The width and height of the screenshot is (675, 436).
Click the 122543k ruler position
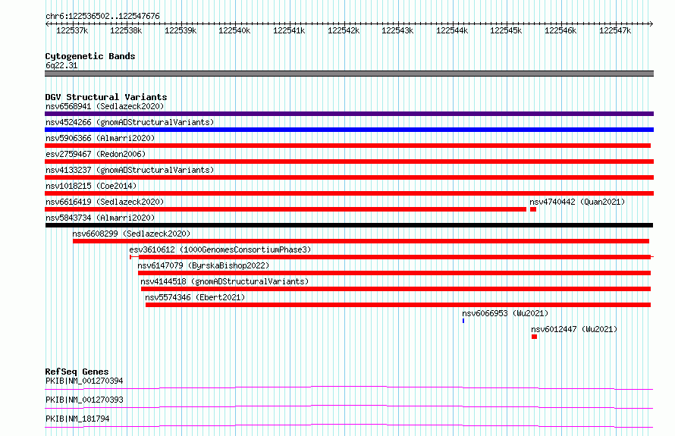tap(397, 30)
